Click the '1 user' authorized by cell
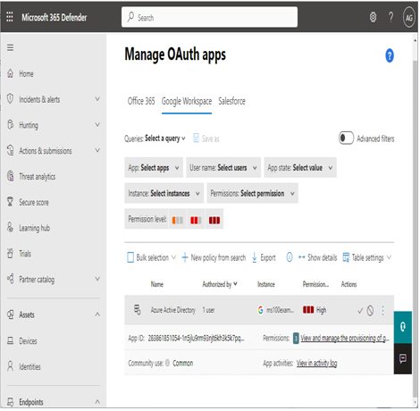 click(208, 310)
